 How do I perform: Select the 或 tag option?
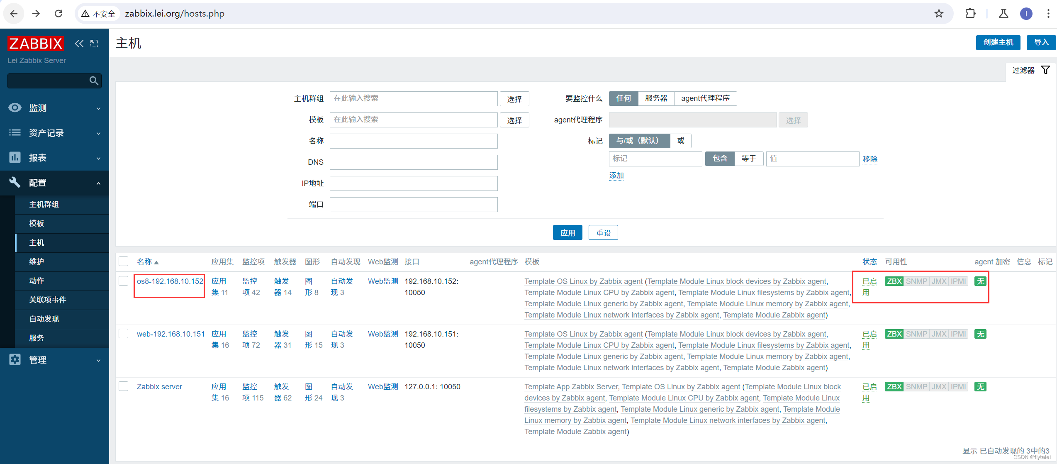point(681,141)
